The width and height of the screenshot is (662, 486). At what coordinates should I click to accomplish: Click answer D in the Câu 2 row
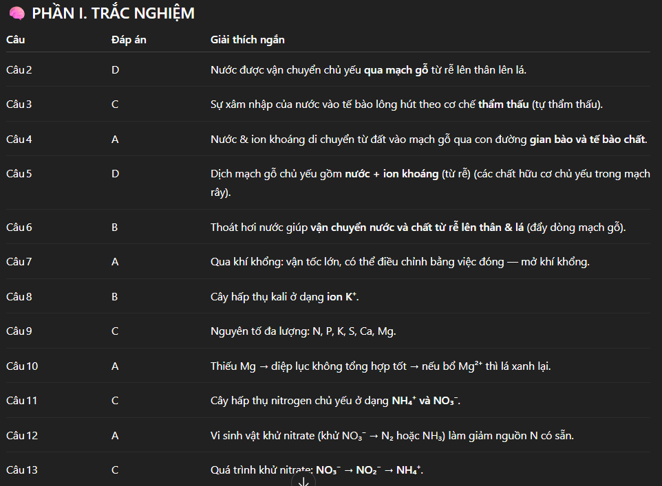tap(115, 69)
